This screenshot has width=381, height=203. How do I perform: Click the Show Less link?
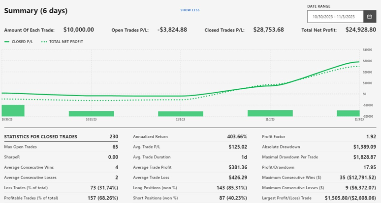pyautogui.click(x=190, y=10)
